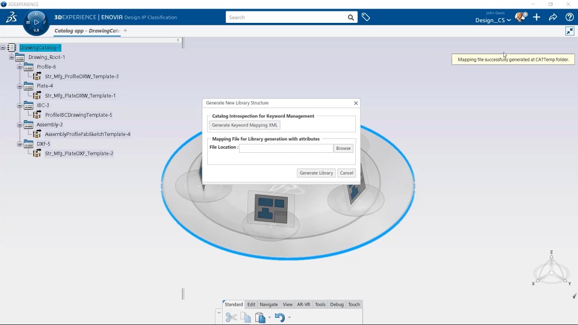Select AssemblyProfileFabSketchTemplate-4 item
The image size is (578, 325).
88,134
